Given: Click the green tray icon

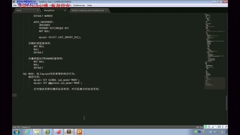Looking at the screenshot, I should pos(196,132).
